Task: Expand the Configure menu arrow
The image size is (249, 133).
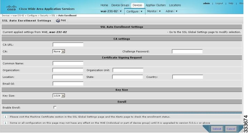Action: point(141,11)
